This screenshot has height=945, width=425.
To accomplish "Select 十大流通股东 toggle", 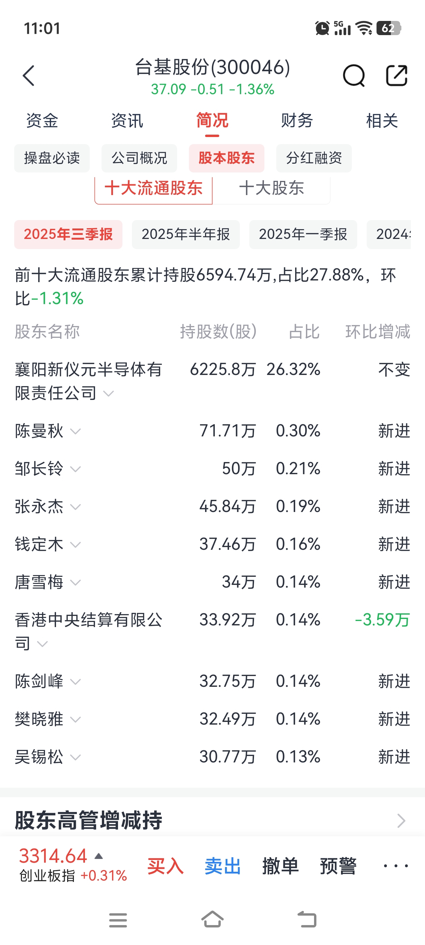I will [154, 189].
